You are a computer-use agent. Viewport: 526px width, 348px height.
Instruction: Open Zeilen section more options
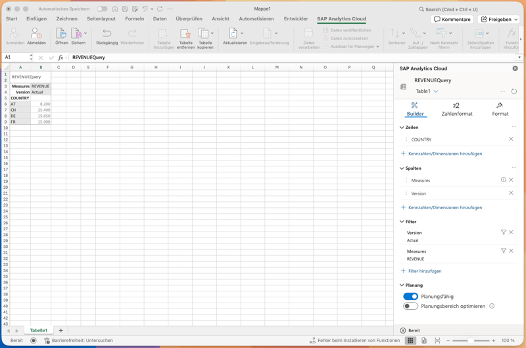pyautogui.click(x=514, y=127)
